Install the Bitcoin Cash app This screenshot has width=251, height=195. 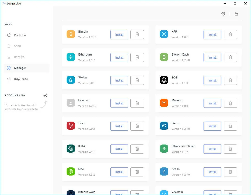click(x=212, y=57)
